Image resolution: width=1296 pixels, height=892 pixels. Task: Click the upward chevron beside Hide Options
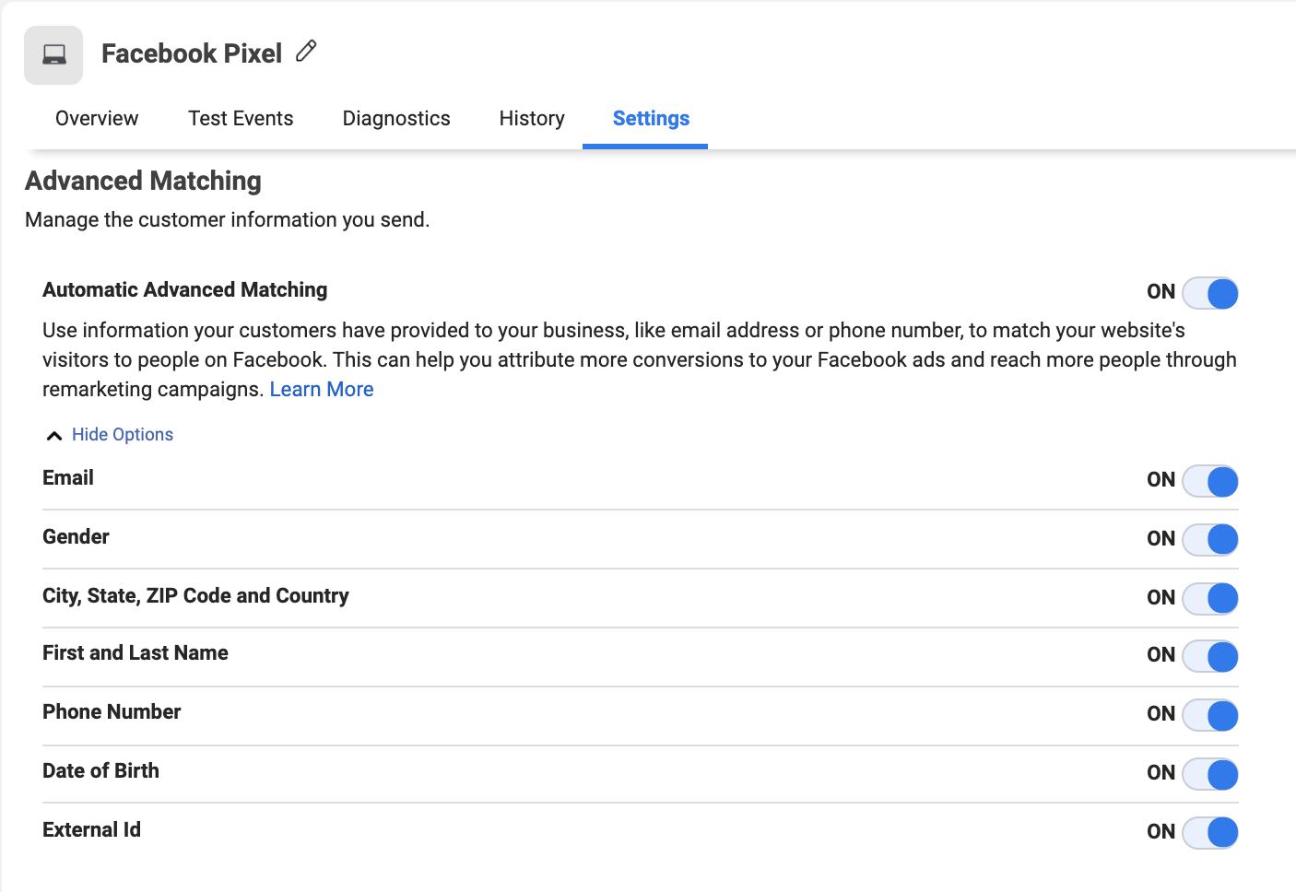[x=54, y=436]
